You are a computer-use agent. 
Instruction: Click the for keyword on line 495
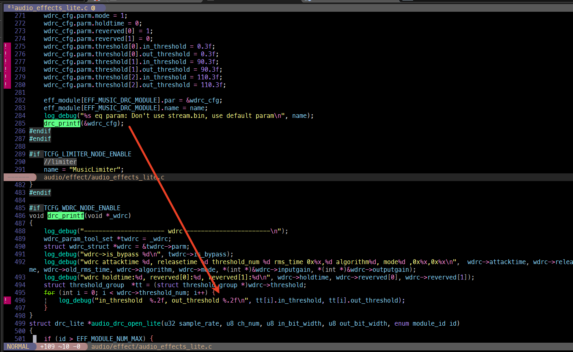[x=49, y=293]
